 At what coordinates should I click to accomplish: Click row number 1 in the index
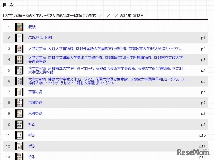point(9,27)
